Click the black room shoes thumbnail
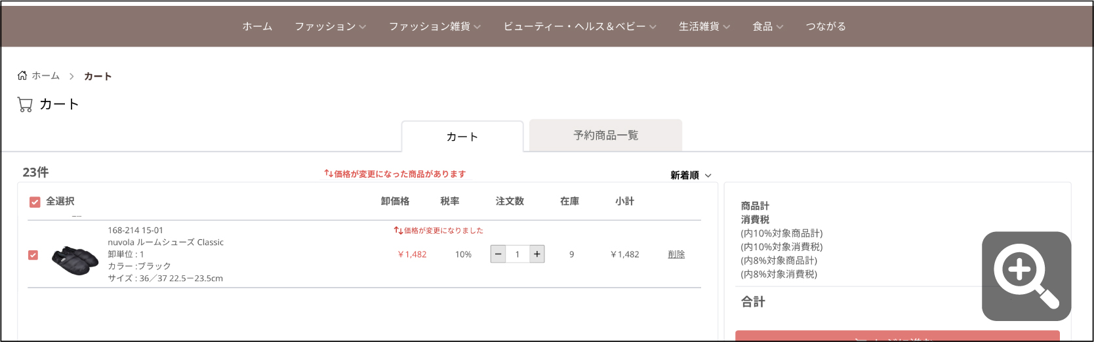 click(75, 261)
